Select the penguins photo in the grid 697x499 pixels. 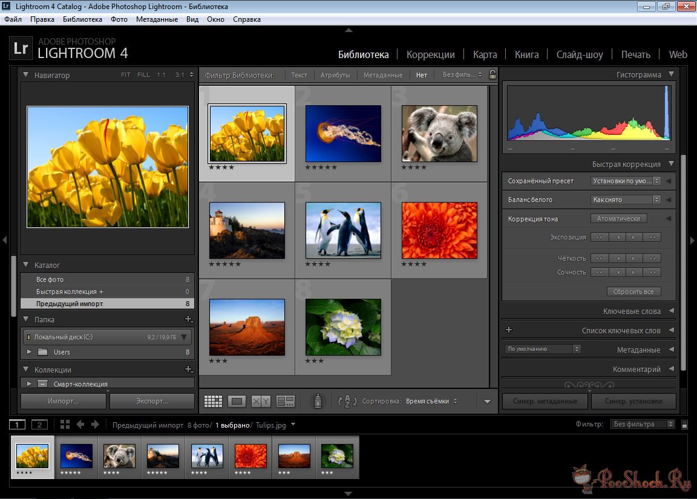(343, 230)
